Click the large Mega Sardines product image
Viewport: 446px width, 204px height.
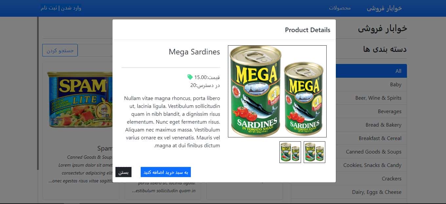click(277, 91)
